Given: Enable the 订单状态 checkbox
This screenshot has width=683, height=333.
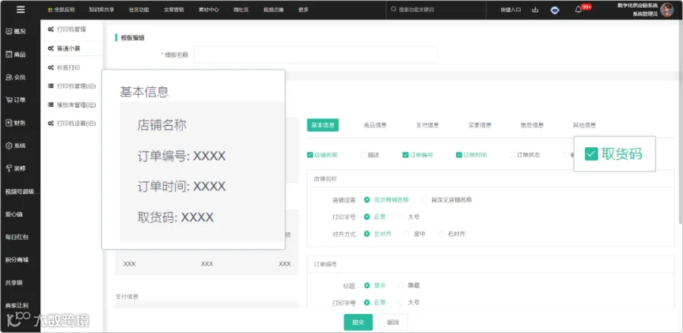Looking at the screenshot, I should pyautogui.click(x=513, y=155).
